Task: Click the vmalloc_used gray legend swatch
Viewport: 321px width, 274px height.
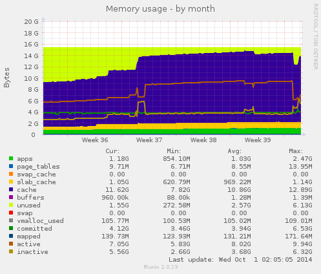Action: pos(11,220)
